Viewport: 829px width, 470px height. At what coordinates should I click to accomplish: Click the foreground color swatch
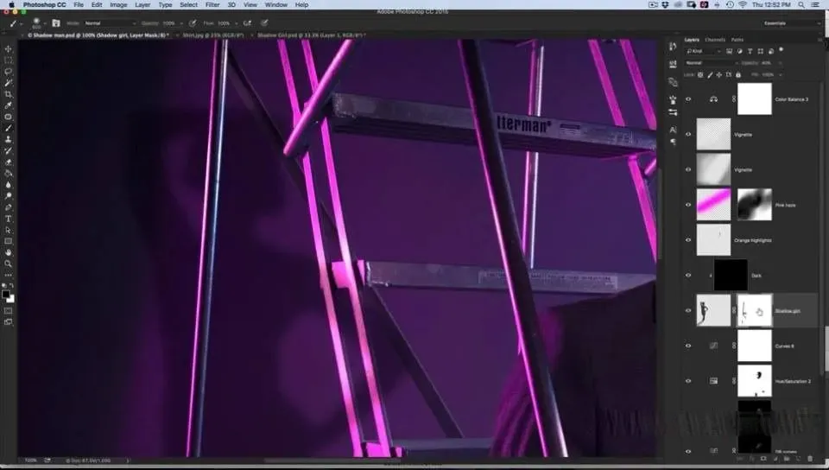point(7,294)
